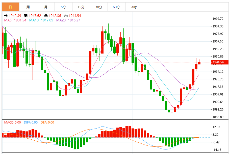Click the 1925.75 price axis label
The height and width of the screenshot is (154, 230).
coord(218,79)
